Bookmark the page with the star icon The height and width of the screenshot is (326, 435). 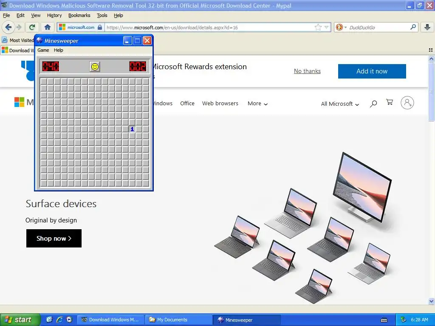pos(318,27)
